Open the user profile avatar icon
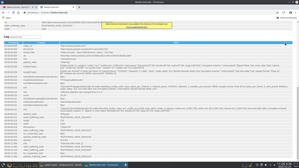 point(290,13)
